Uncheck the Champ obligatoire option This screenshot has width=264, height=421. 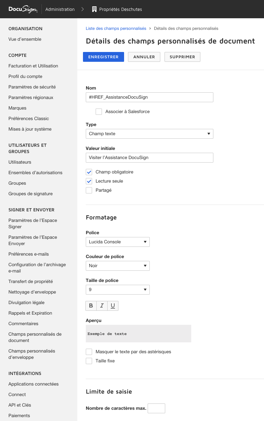(x=89, y=172)
